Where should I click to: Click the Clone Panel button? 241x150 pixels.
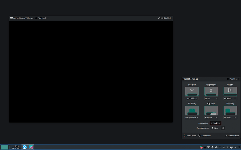[204, 135]
